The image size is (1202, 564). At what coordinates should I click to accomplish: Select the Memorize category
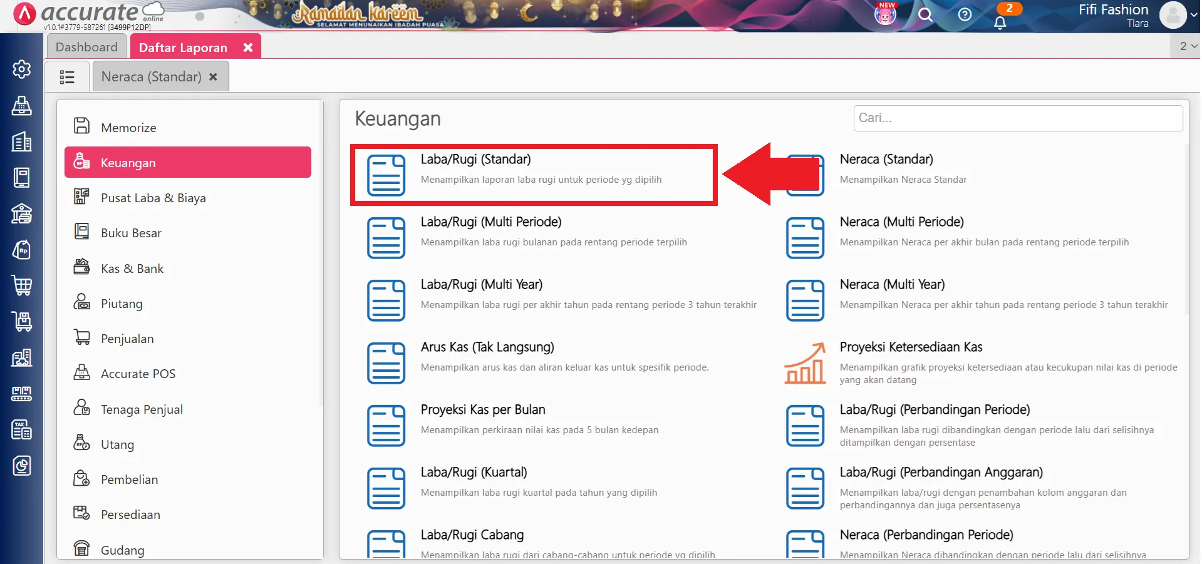point(128,128)
